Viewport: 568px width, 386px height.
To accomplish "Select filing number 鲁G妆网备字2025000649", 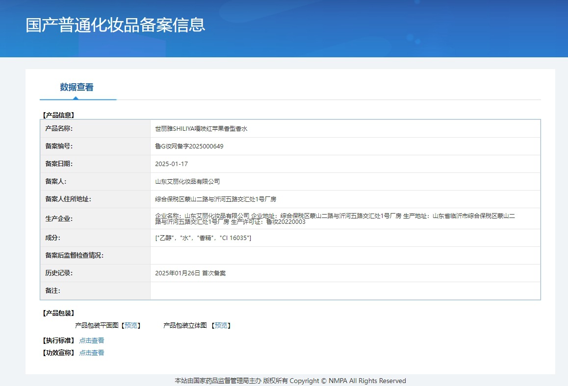I will click(x=189, y=146).
